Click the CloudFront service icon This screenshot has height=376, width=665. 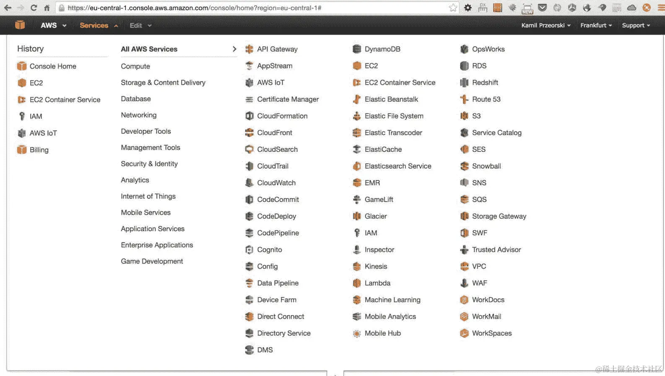click(x=249, y=133)
